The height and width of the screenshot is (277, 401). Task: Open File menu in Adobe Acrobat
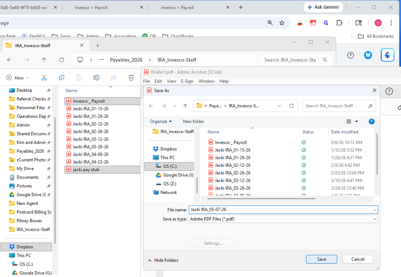pyautogui.click(x=147, y=81)
